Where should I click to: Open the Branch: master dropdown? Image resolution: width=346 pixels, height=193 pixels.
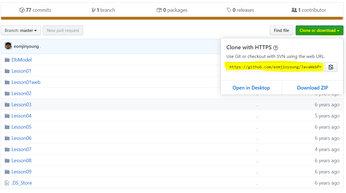pos(21,30)
